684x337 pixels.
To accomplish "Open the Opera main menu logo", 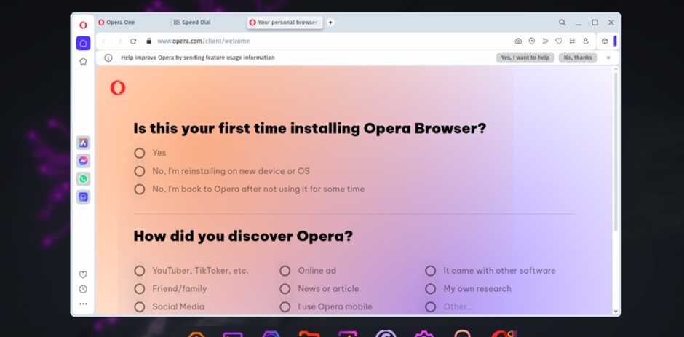I will (x=83, y=25).
